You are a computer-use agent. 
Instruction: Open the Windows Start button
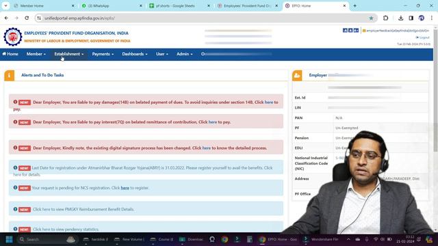point(9,239)
